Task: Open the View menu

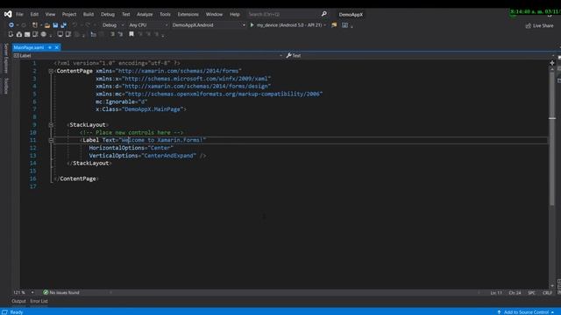Action: click(x=50, y=14)
